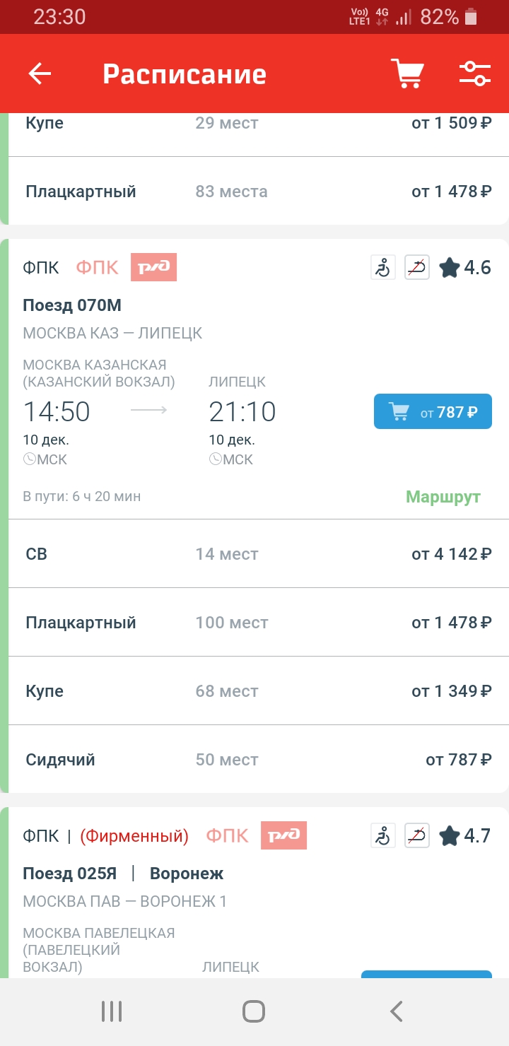Open the shopping cart in the header
The height and width of the screenshot is (1046, 509).
pyautogui.click(x=407, y=74)
